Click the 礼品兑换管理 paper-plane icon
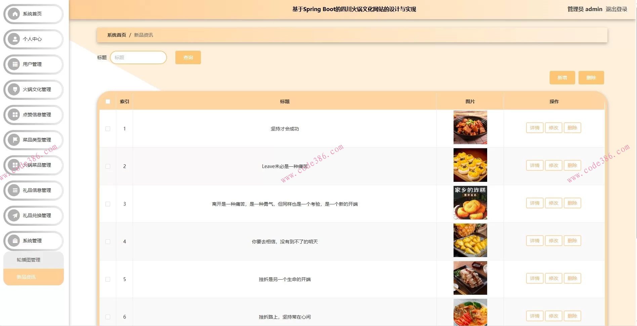637x326 pixels. click(14, 215)
